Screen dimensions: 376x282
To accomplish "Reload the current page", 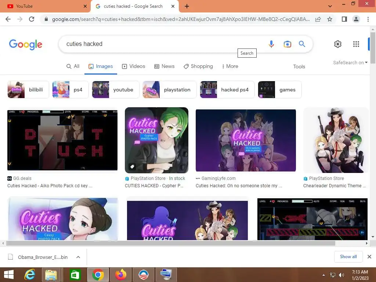I will (32, 19).
